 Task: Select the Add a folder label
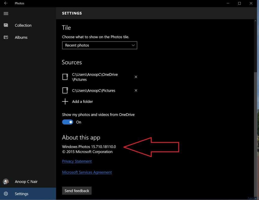pos(82,102)
